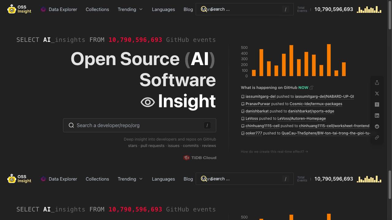Open Data Explorer from the top navigation bar

[x=59, y=9]
